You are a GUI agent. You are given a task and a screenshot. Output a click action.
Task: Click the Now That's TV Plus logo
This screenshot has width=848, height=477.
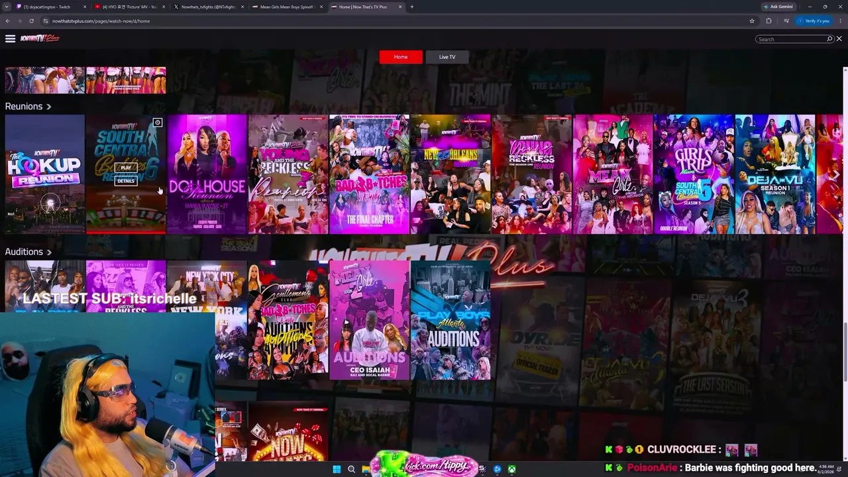40,38
